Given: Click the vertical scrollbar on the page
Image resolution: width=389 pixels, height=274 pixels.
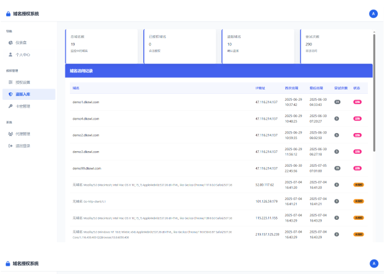Looking at the screenshot, I should tap(374, 93).
